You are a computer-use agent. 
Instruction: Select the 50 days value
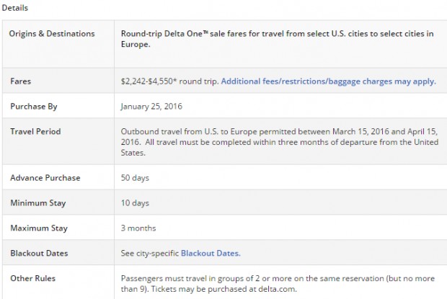(x=135, y=178)
